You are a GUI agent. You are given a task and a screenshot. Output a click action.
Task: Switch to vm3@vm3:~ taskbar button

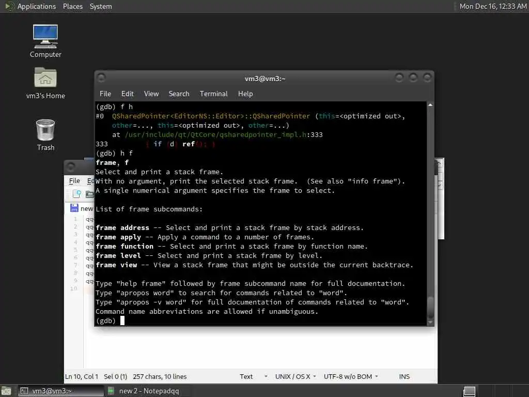pos(61,391)
